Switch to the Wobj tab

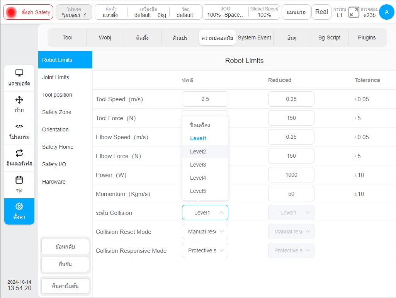point(105,37)
